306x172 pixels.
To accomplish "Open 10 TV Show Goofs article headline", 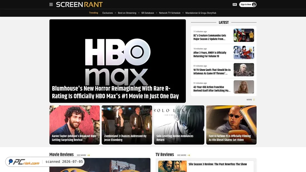I will click(212, 72).
